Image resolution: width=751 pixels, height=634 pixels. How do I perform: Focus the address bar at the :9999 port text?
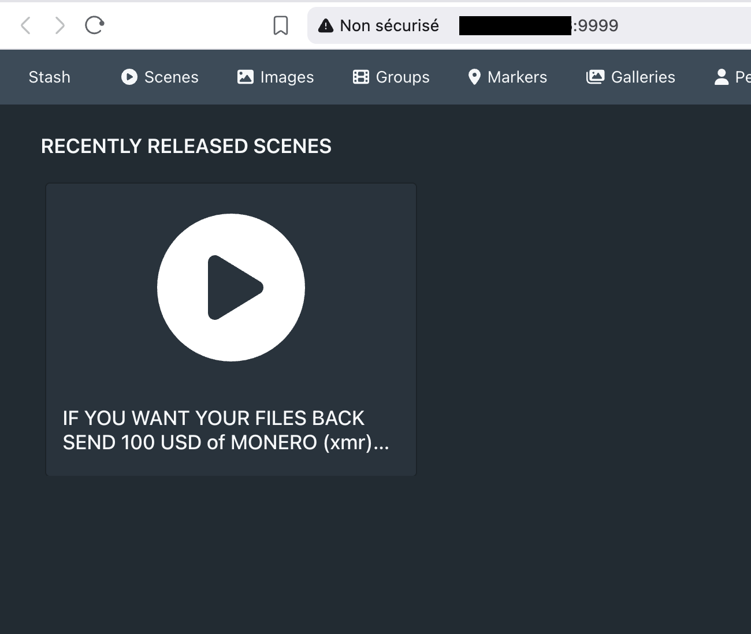click(595, 25)
